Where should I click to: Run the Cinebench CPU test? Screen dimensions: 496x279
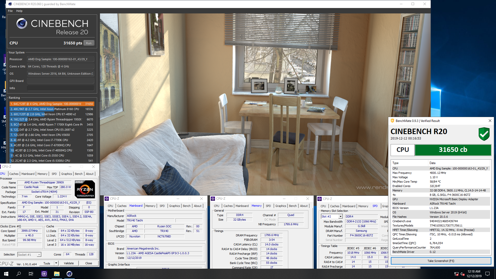(89, 43)
